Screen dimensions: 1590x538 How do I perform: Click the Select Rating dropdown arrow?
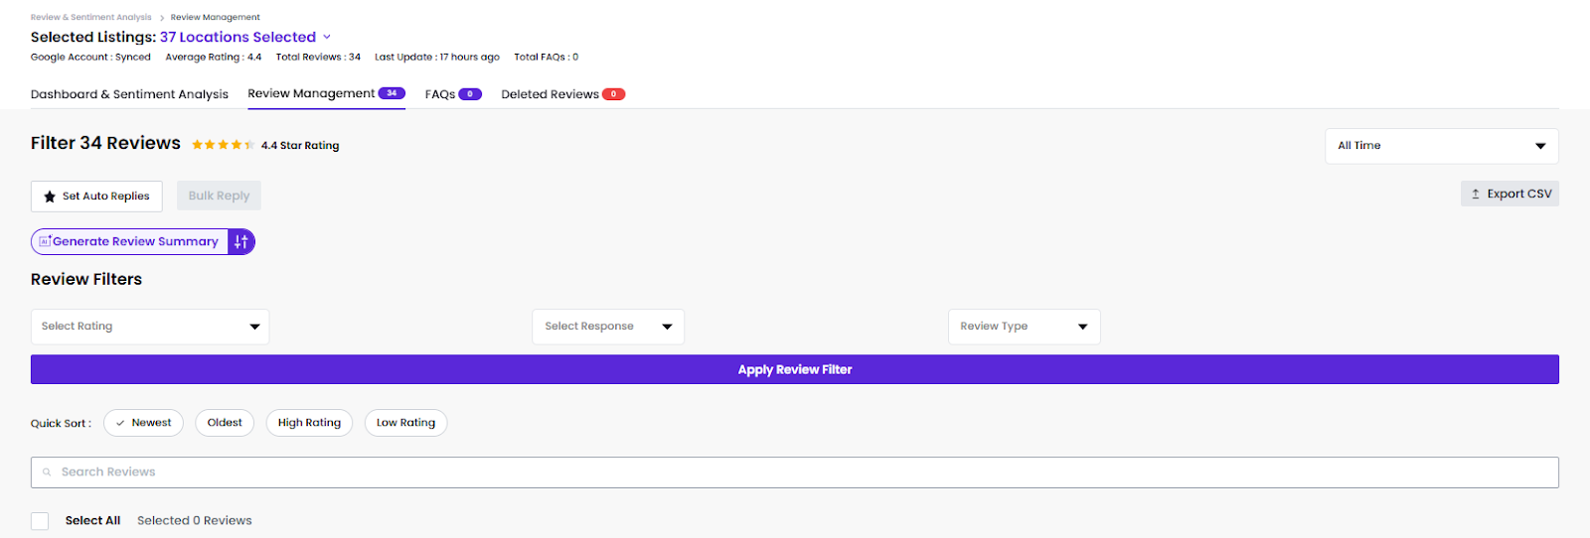254,327
